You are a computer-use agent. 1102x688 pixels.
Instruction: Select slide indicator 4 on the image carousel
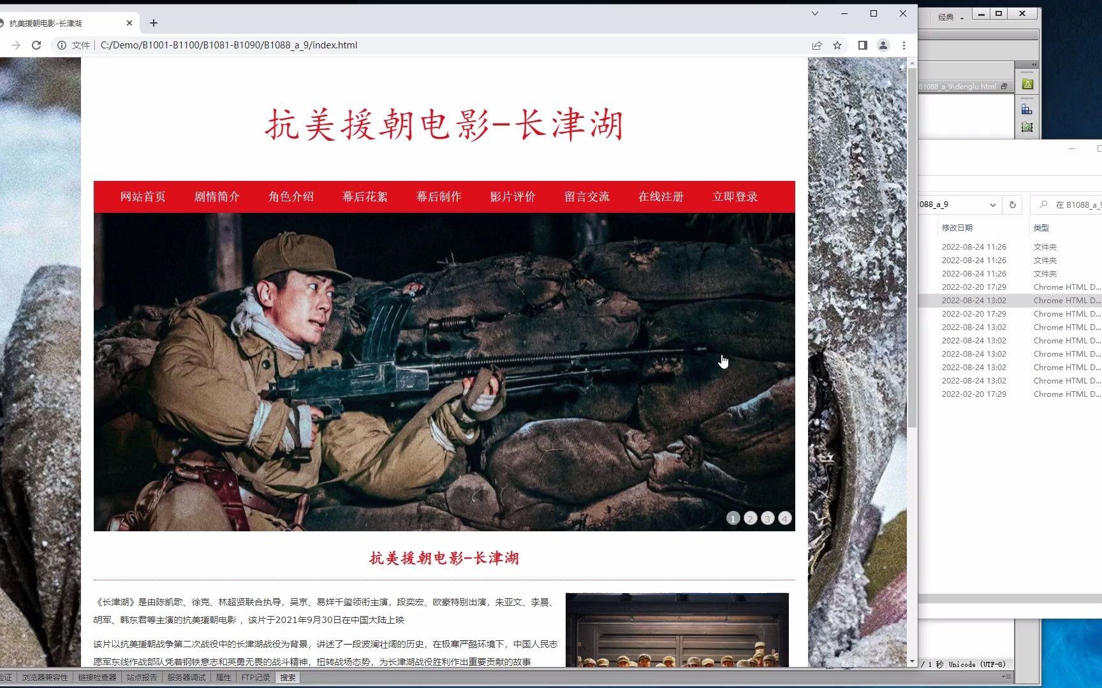pyautogui.click(x=784, y=519)
